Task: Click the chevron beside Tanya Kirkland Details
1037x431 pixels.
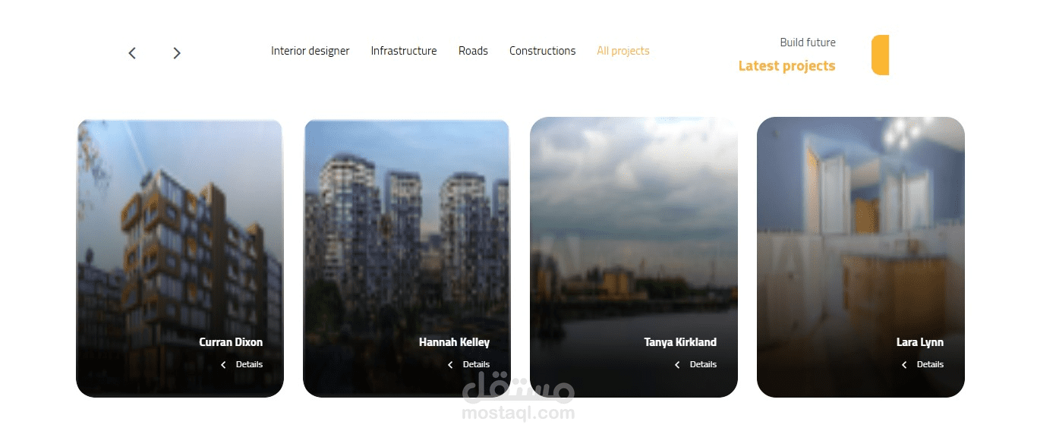Action: [677, 365]
